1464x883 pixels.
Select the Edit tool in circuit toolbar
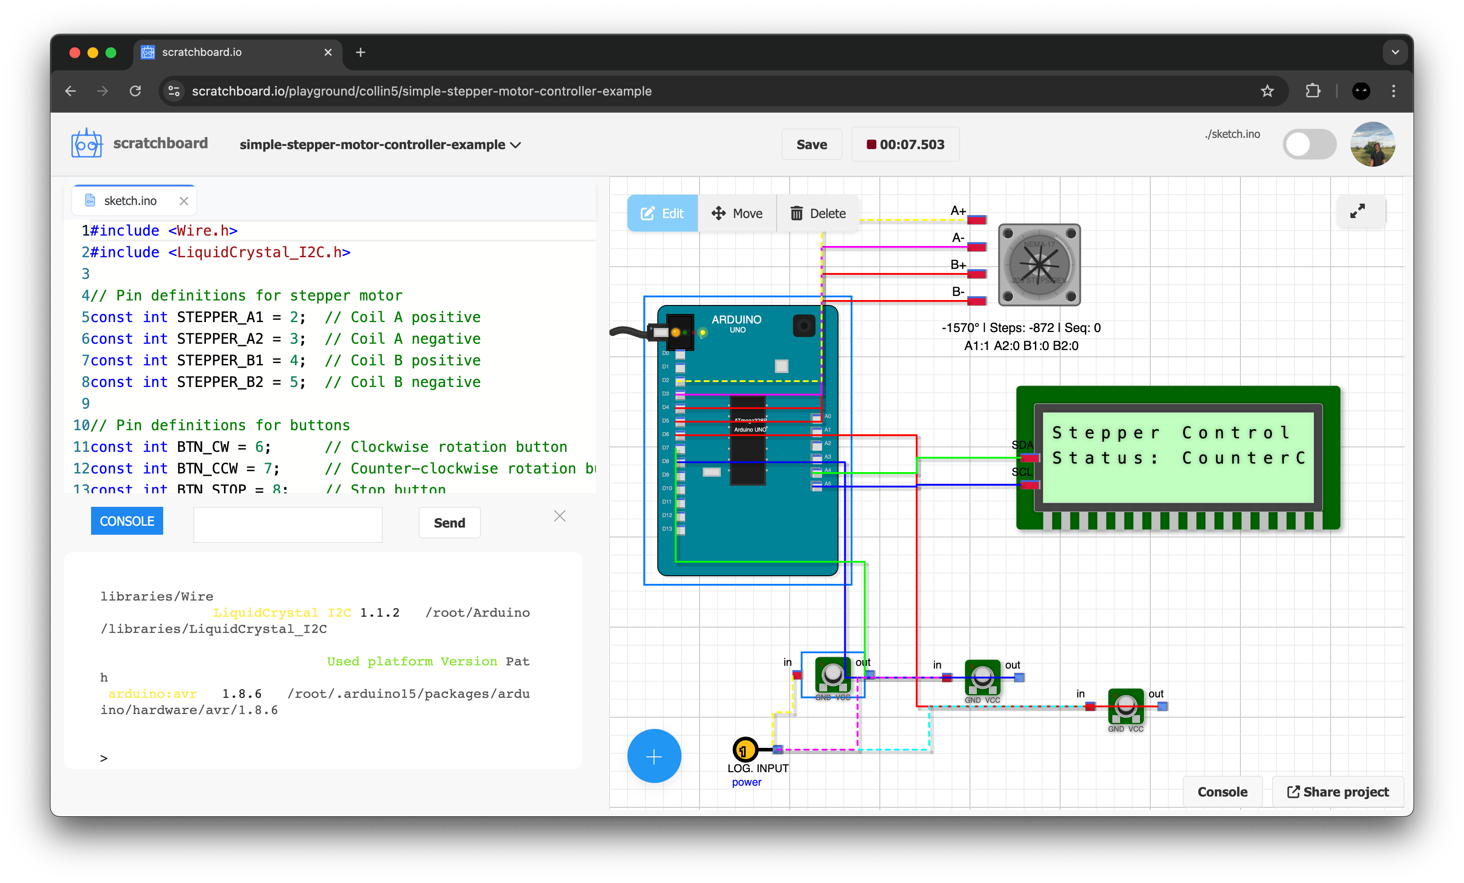[x=662, y=213]
